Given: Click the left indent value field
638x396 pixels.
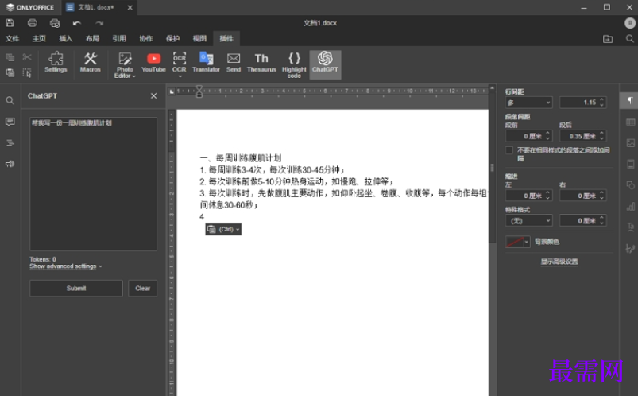Looking at the screenshot, I should point(525,196).
